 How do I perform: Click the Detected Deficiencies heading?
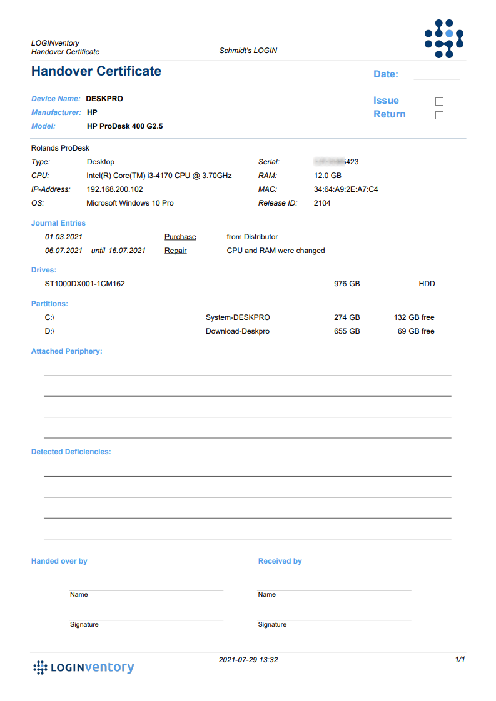tap(71, 452)
